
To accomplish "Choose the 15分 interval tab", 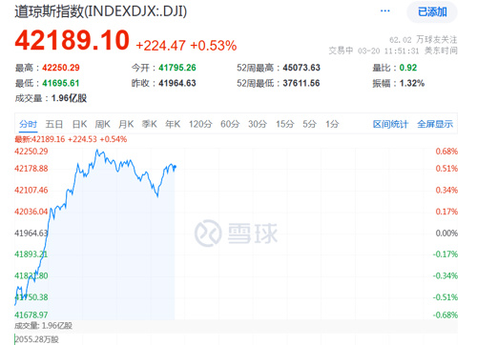I will click(285, 124).
